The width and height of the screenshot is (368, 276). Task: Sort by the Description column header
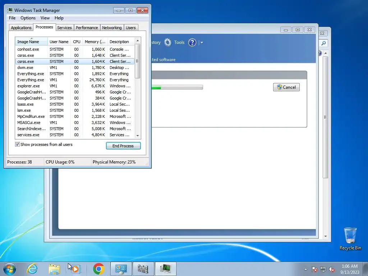coord(121,42)
